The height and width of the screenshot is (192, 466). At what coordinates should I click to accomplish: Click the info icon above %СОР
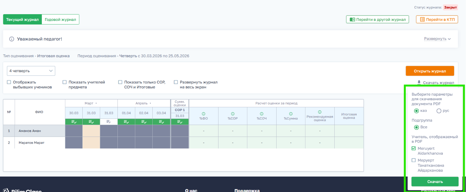click(x=233, y=114)
